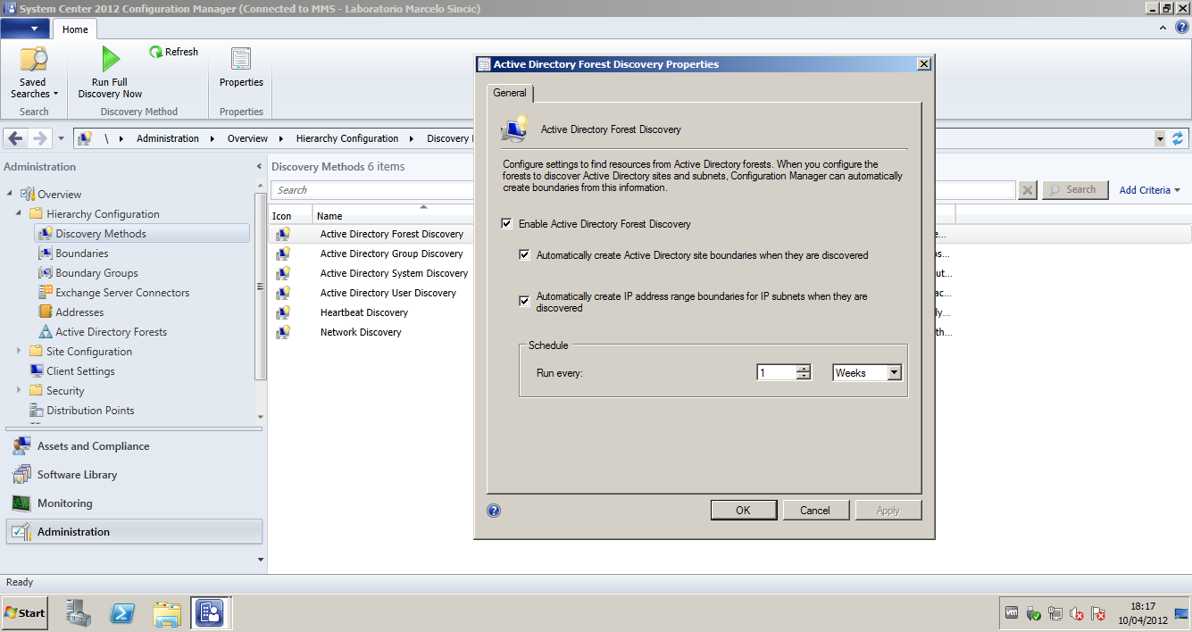This screenshot has height=632, width=1192.
Task: Switch to Assets and Compliance workspace
Action: pyautogui.click(x=134, y=446)
